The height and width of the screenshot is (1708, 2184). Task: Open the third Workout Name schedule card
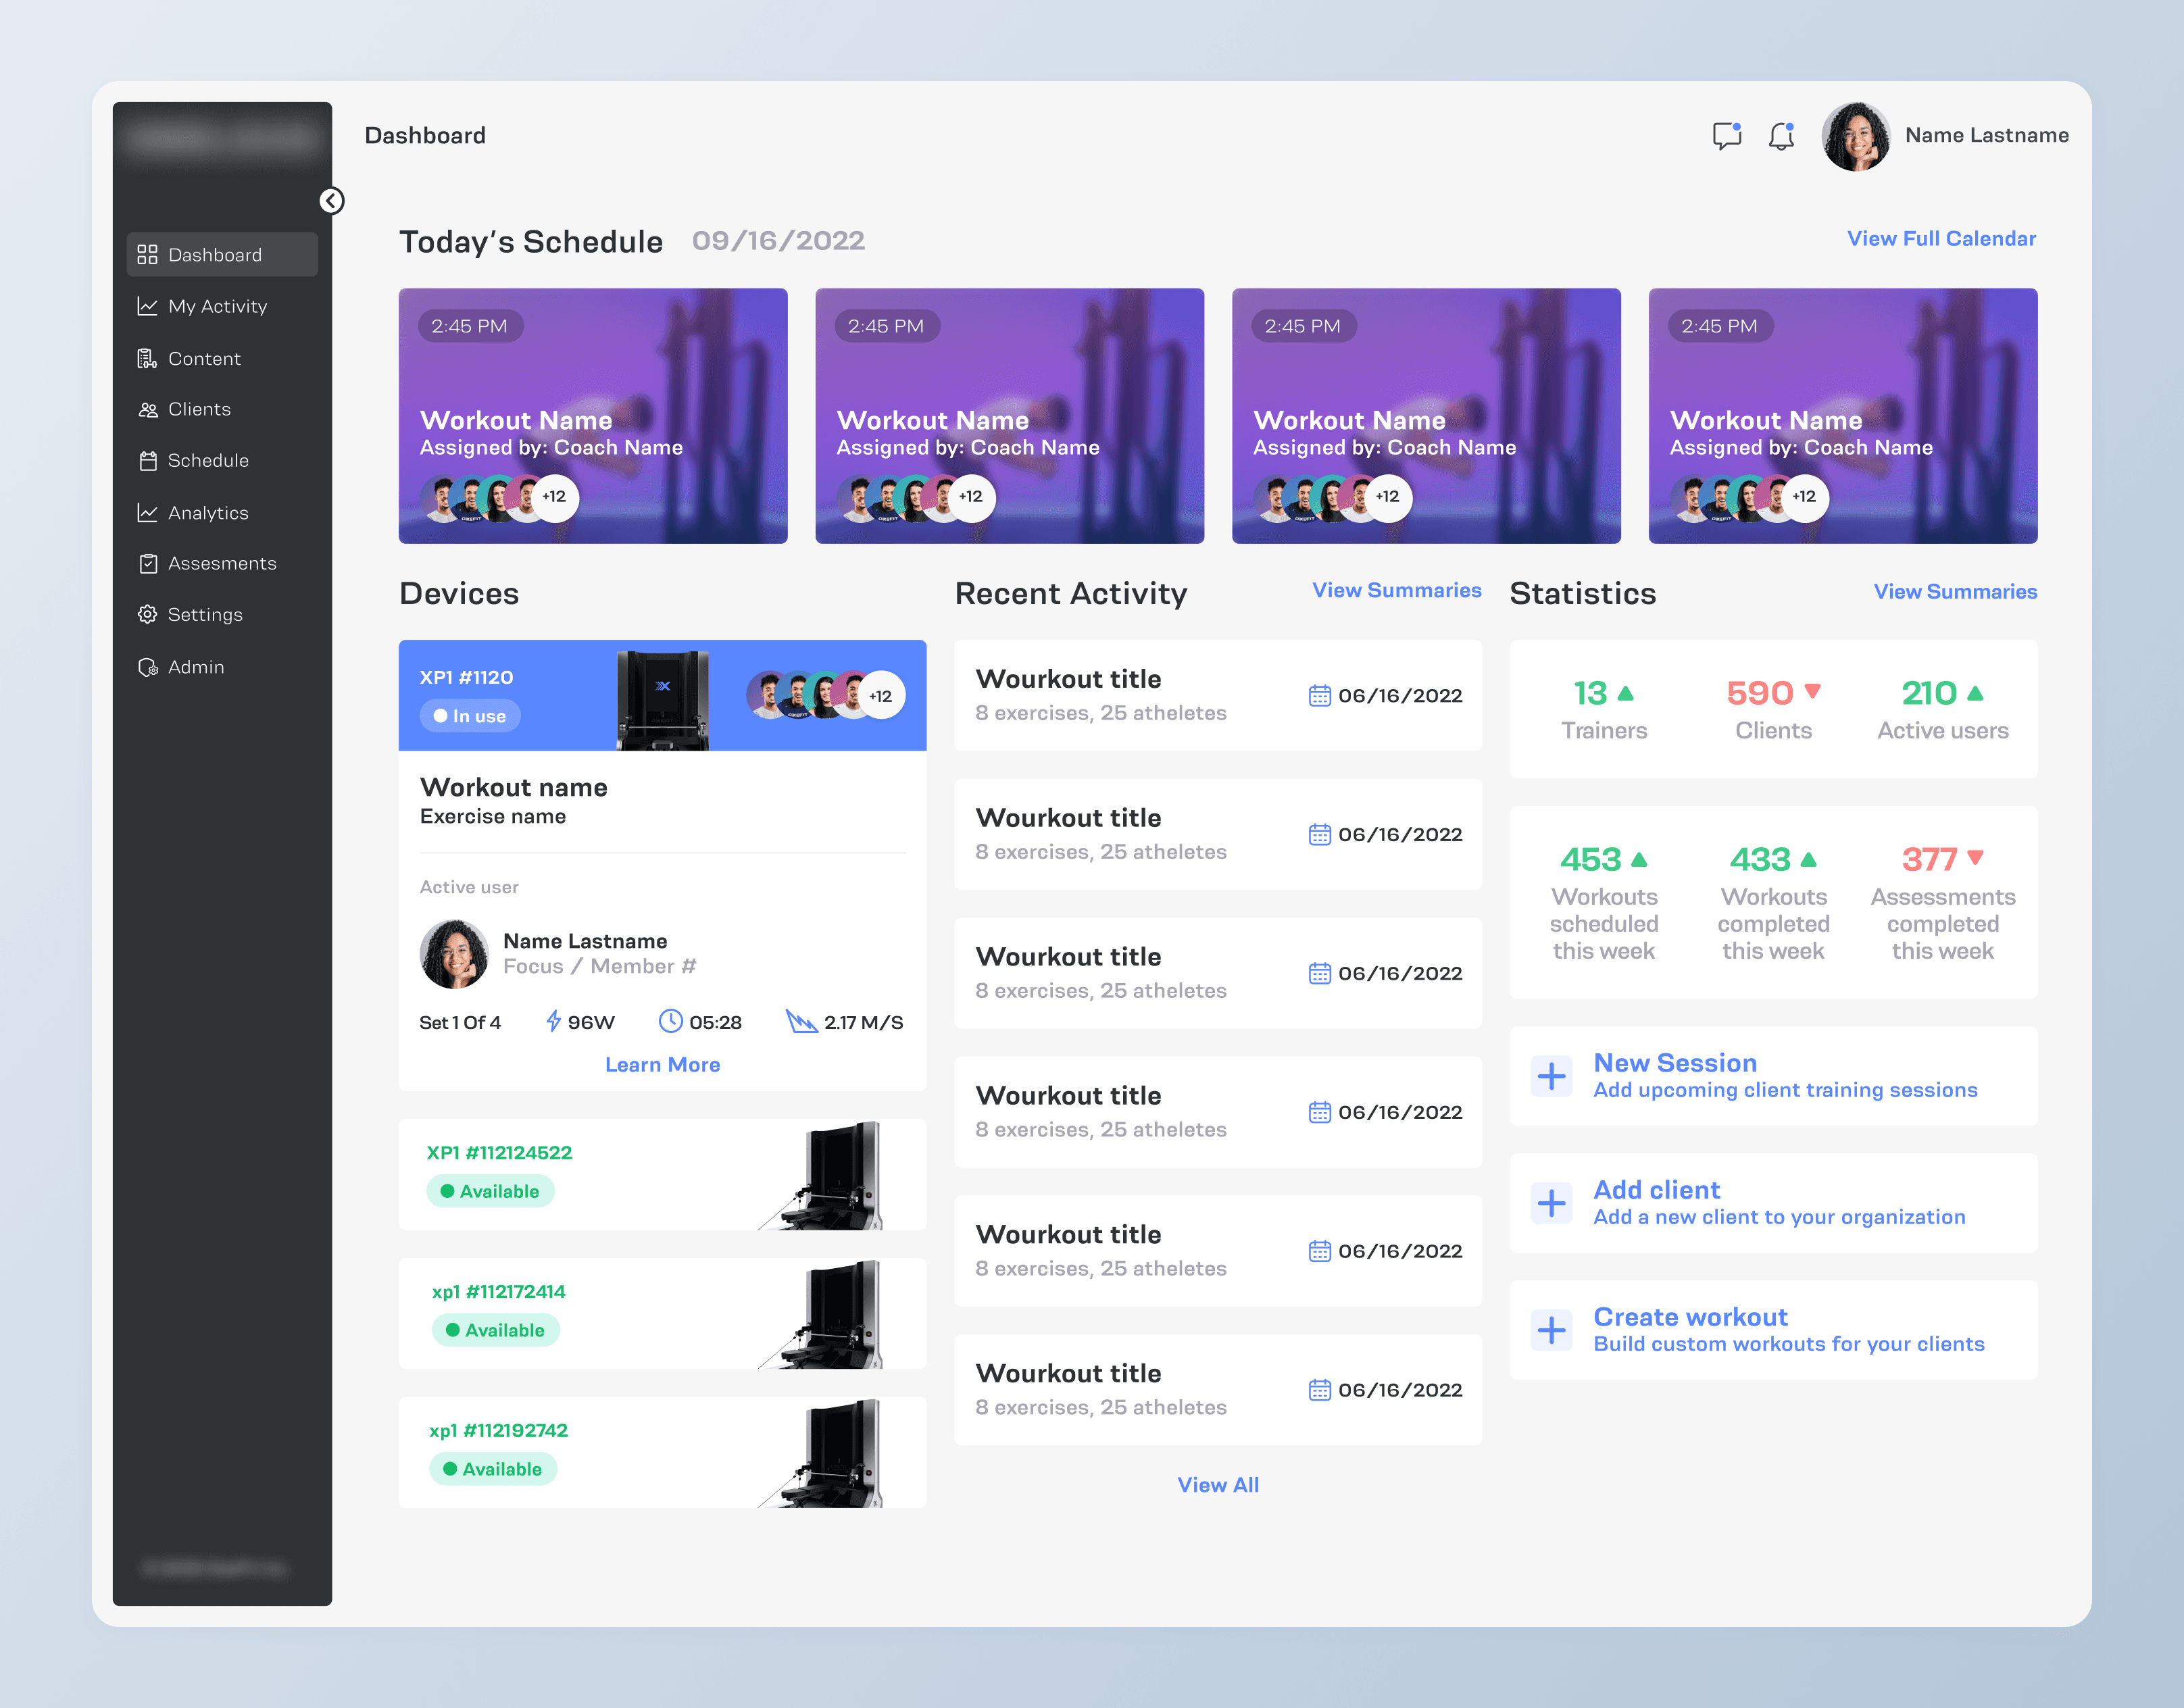(x=1426, y=416)
